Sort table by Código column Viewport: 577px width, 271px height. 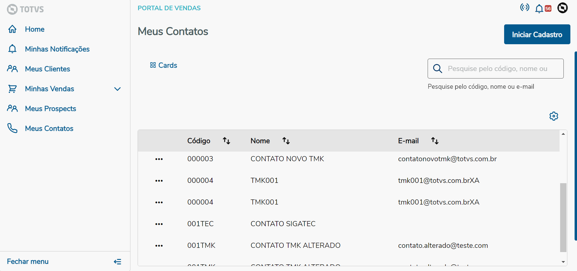pos(226,141)
